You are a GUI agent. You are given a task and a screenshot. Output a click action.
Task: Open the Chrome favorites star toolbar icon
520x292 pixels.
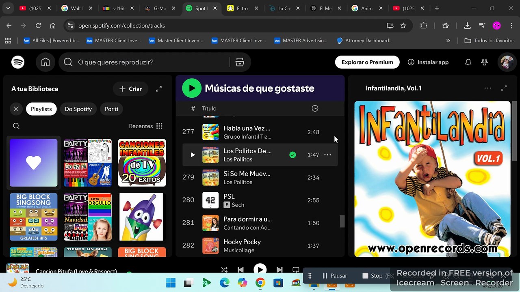[445, 26]
